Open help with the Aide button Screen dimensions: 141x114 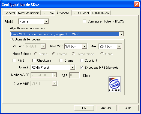[128, 108]
